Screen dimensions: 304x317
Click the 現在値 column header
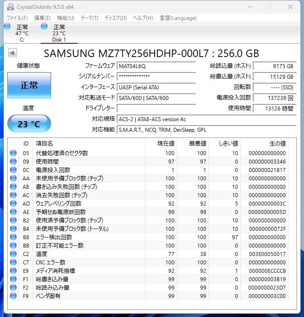tap(161, 143)
